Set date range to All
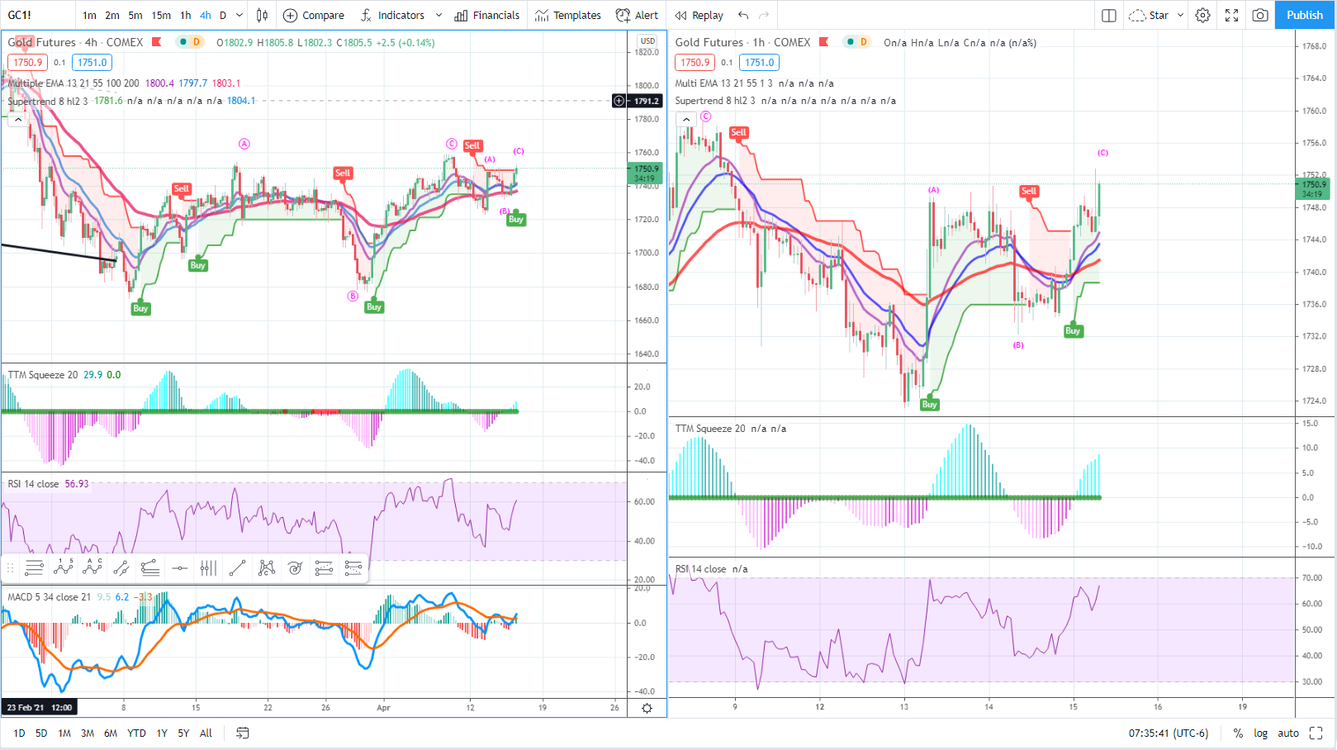Image resolution: width=1337 pixels, height=750 pixels. click(206, 733)
